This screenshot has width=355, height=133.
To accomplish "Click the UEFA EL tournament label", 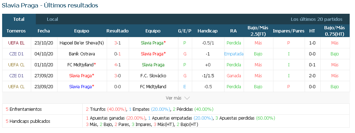I will (16, 43).
